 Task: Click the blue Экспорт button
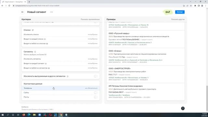point(180,12)
